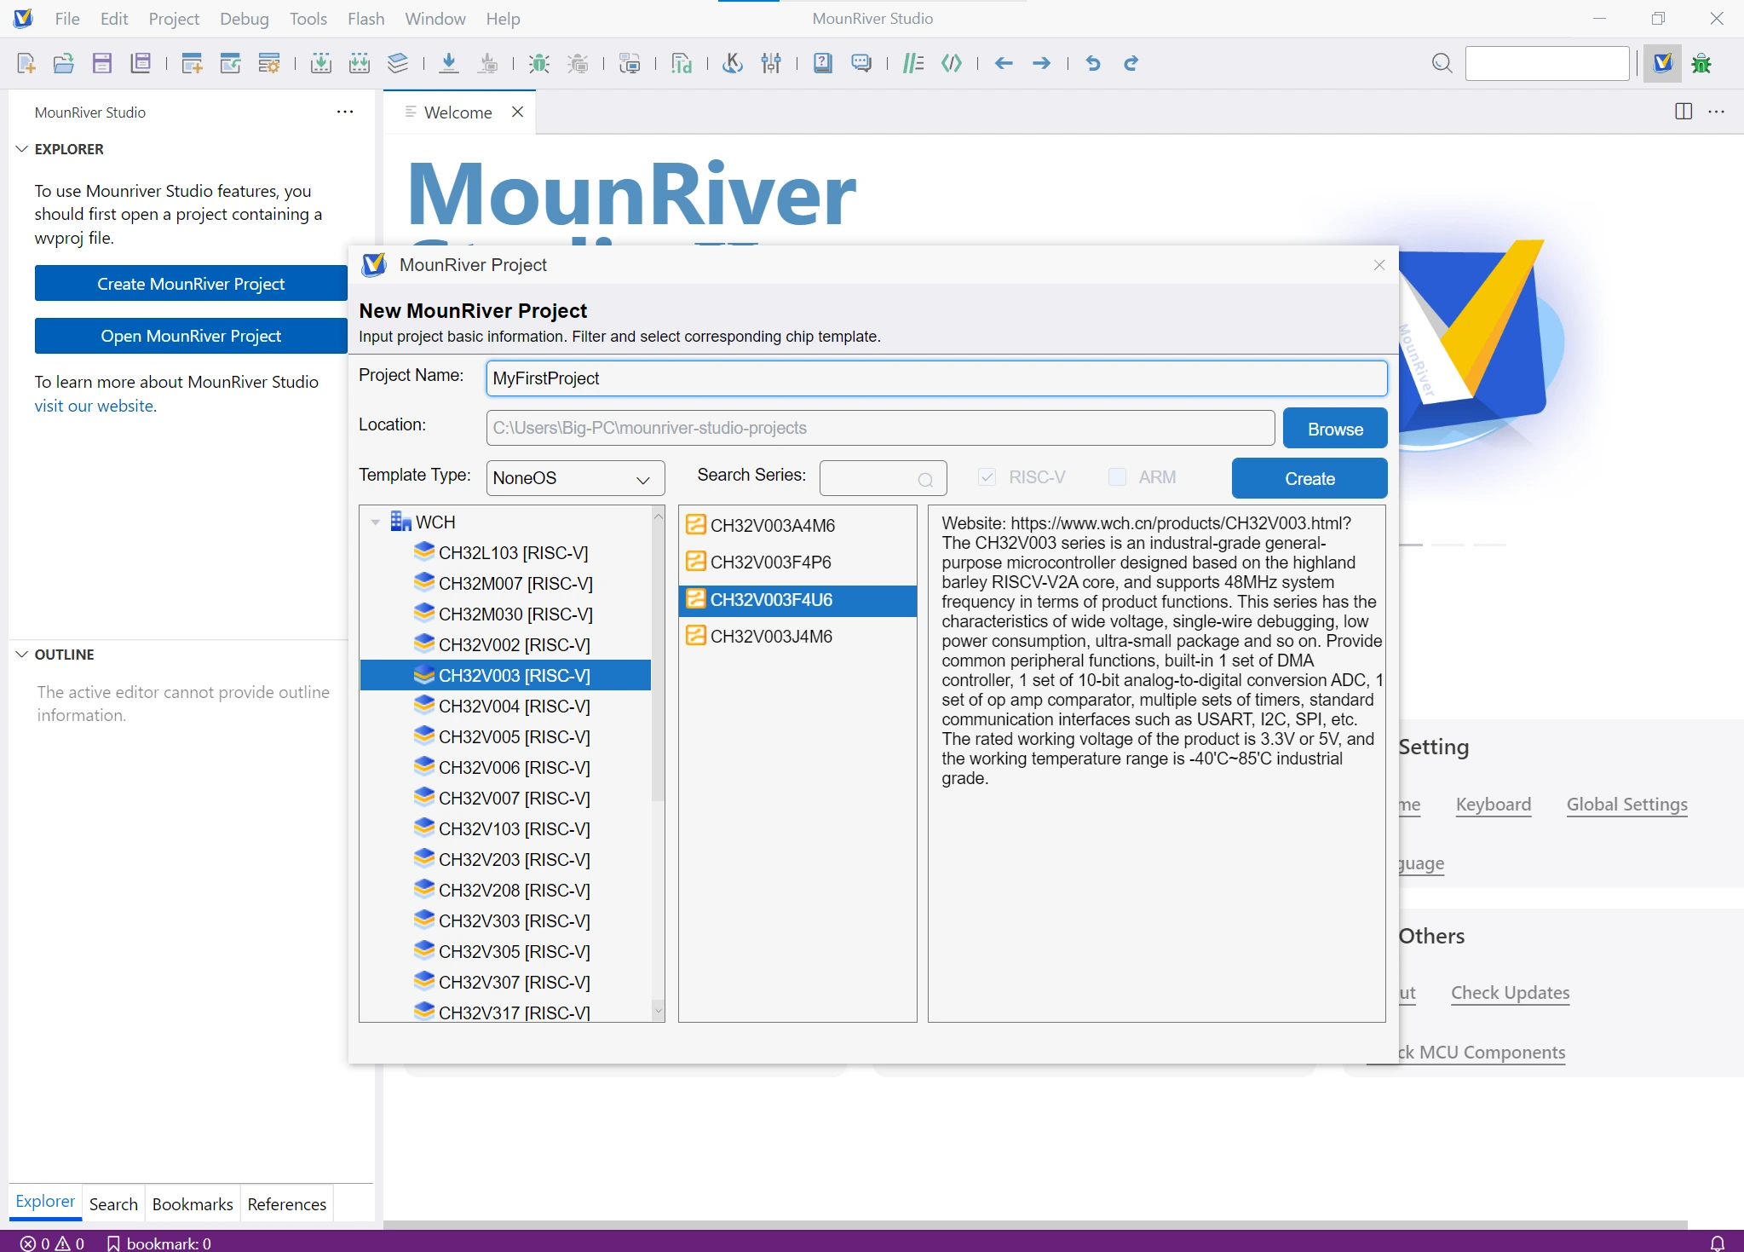The width and height of the screenshot is (1744, 1252).
Task: Click the green code brackets toolbar icon
Action: pyautogui.click(x=952, y=63)
